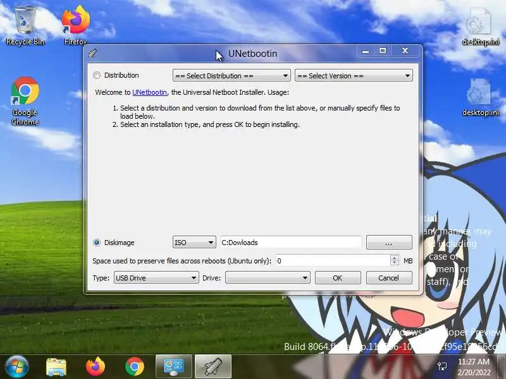Increase persistence space with up arrow
506x379 pixels.
coord(395,258)
